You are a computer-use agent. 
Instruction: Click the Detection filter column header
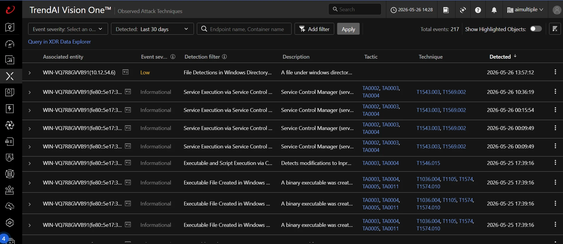202,57
